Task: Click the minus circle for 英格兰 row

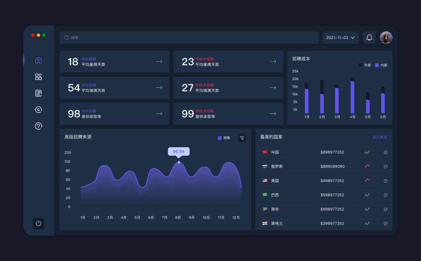Action: 386,224
